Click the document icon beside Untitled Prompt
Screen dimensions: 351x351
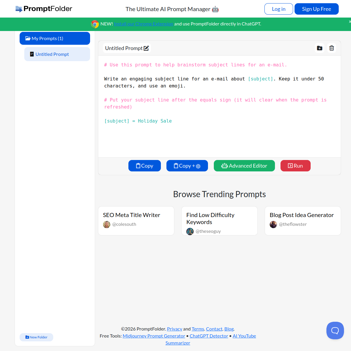pos(32,54)
